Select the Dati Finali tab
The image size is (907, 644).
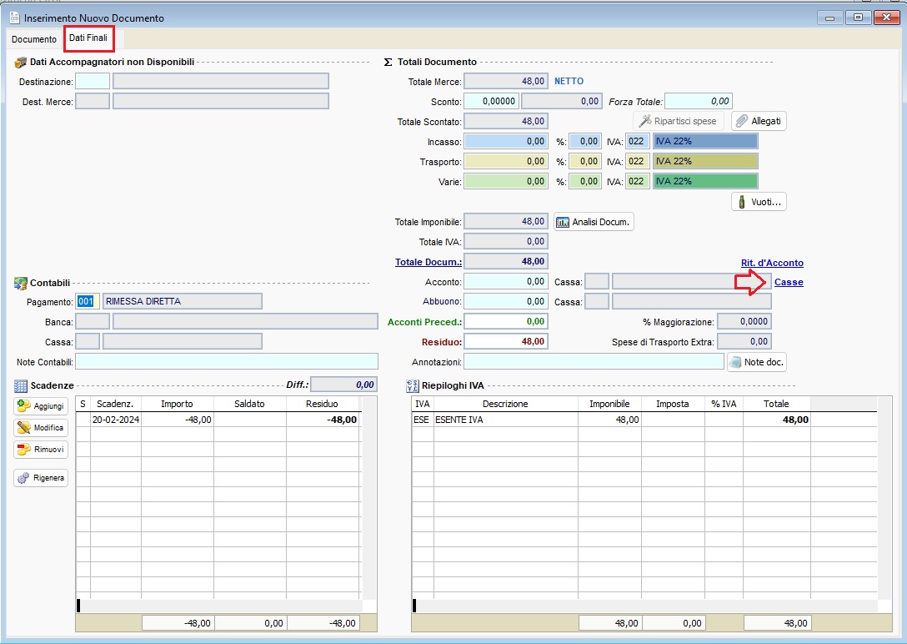point(88,38)
